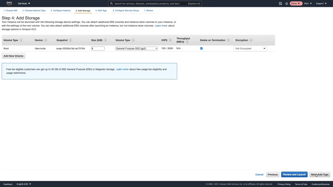Viewport: 333px width, 187px height.
Task: Go to 7. Review step
Action: 149,11
